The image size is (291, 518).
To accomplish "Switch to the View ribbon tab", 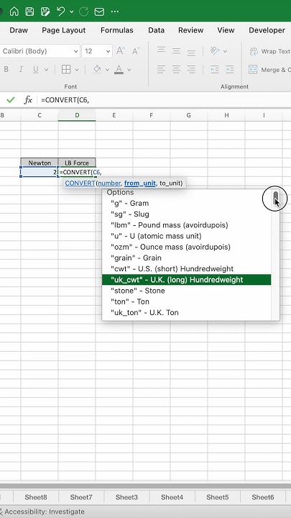I will click(226, 30).
